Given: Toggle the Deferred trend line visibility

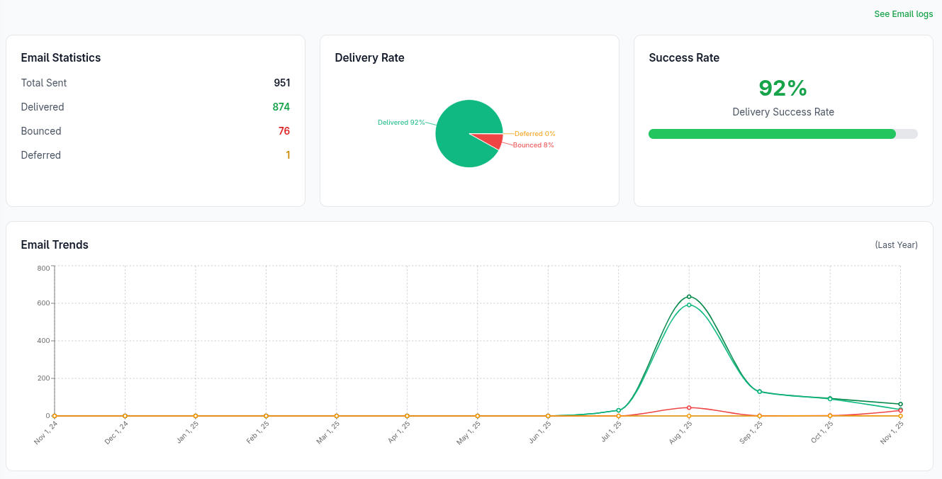Looking at the screenshot, I should tap(476, 415).
